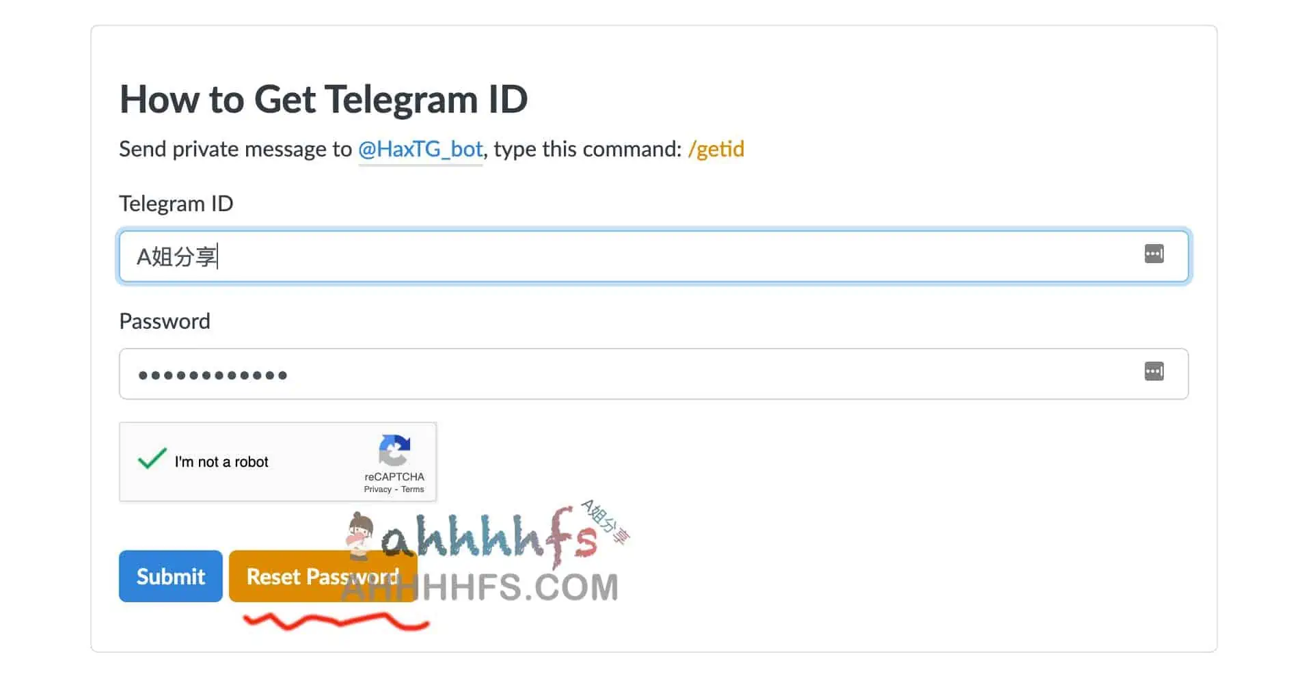
Task: Open reCAPTCHA Privacy link
Action: click(377, 489)
